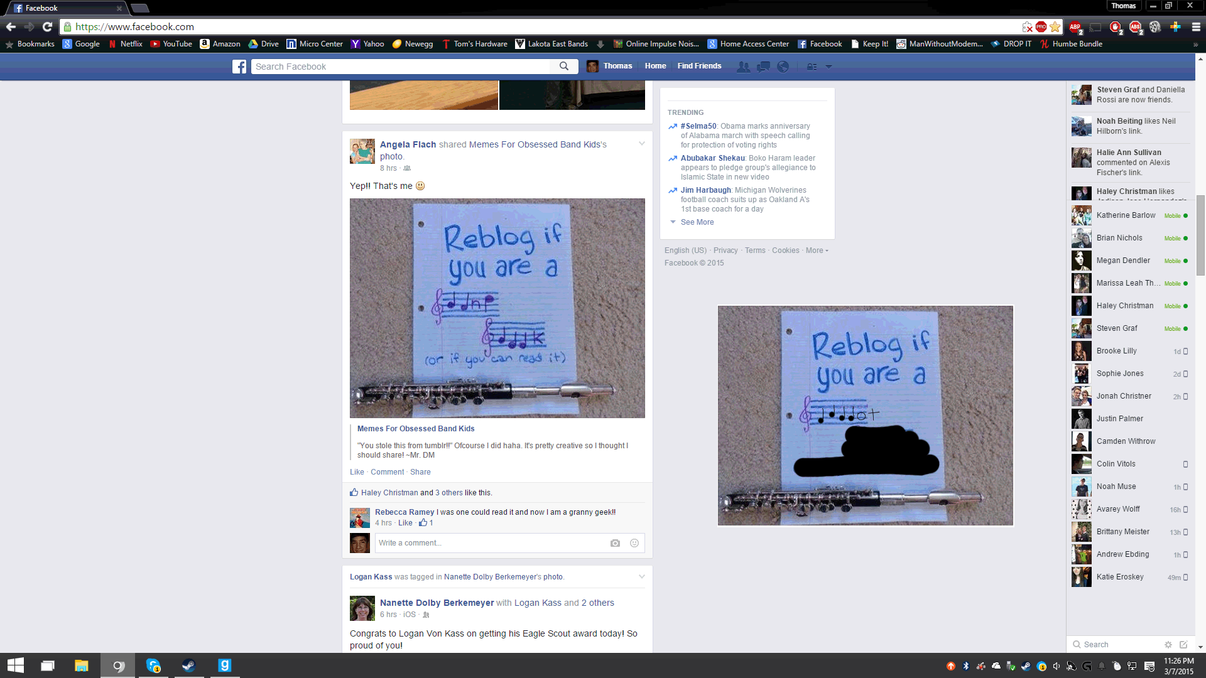Image resolution: width=1206 pixels, height=678 pixels.
Task: Bookmark this page with the star icon
Action: click(x=1055, y=27)
